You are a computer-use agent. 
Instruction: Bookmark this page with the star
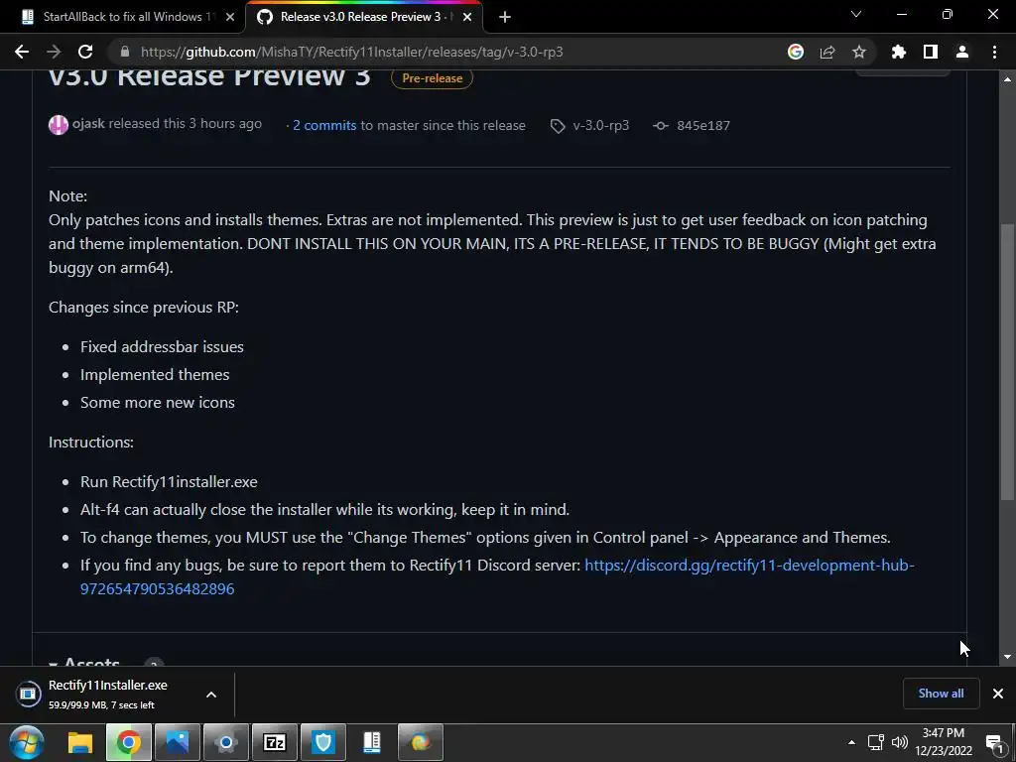[x=859, y=52]
